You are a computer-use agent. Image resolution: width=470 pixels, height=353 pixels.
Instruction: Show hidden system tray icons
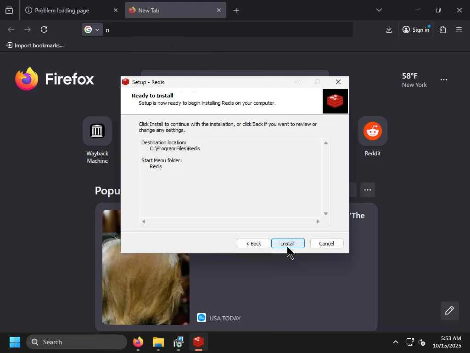pyautogui.click(x=396, y=342)
